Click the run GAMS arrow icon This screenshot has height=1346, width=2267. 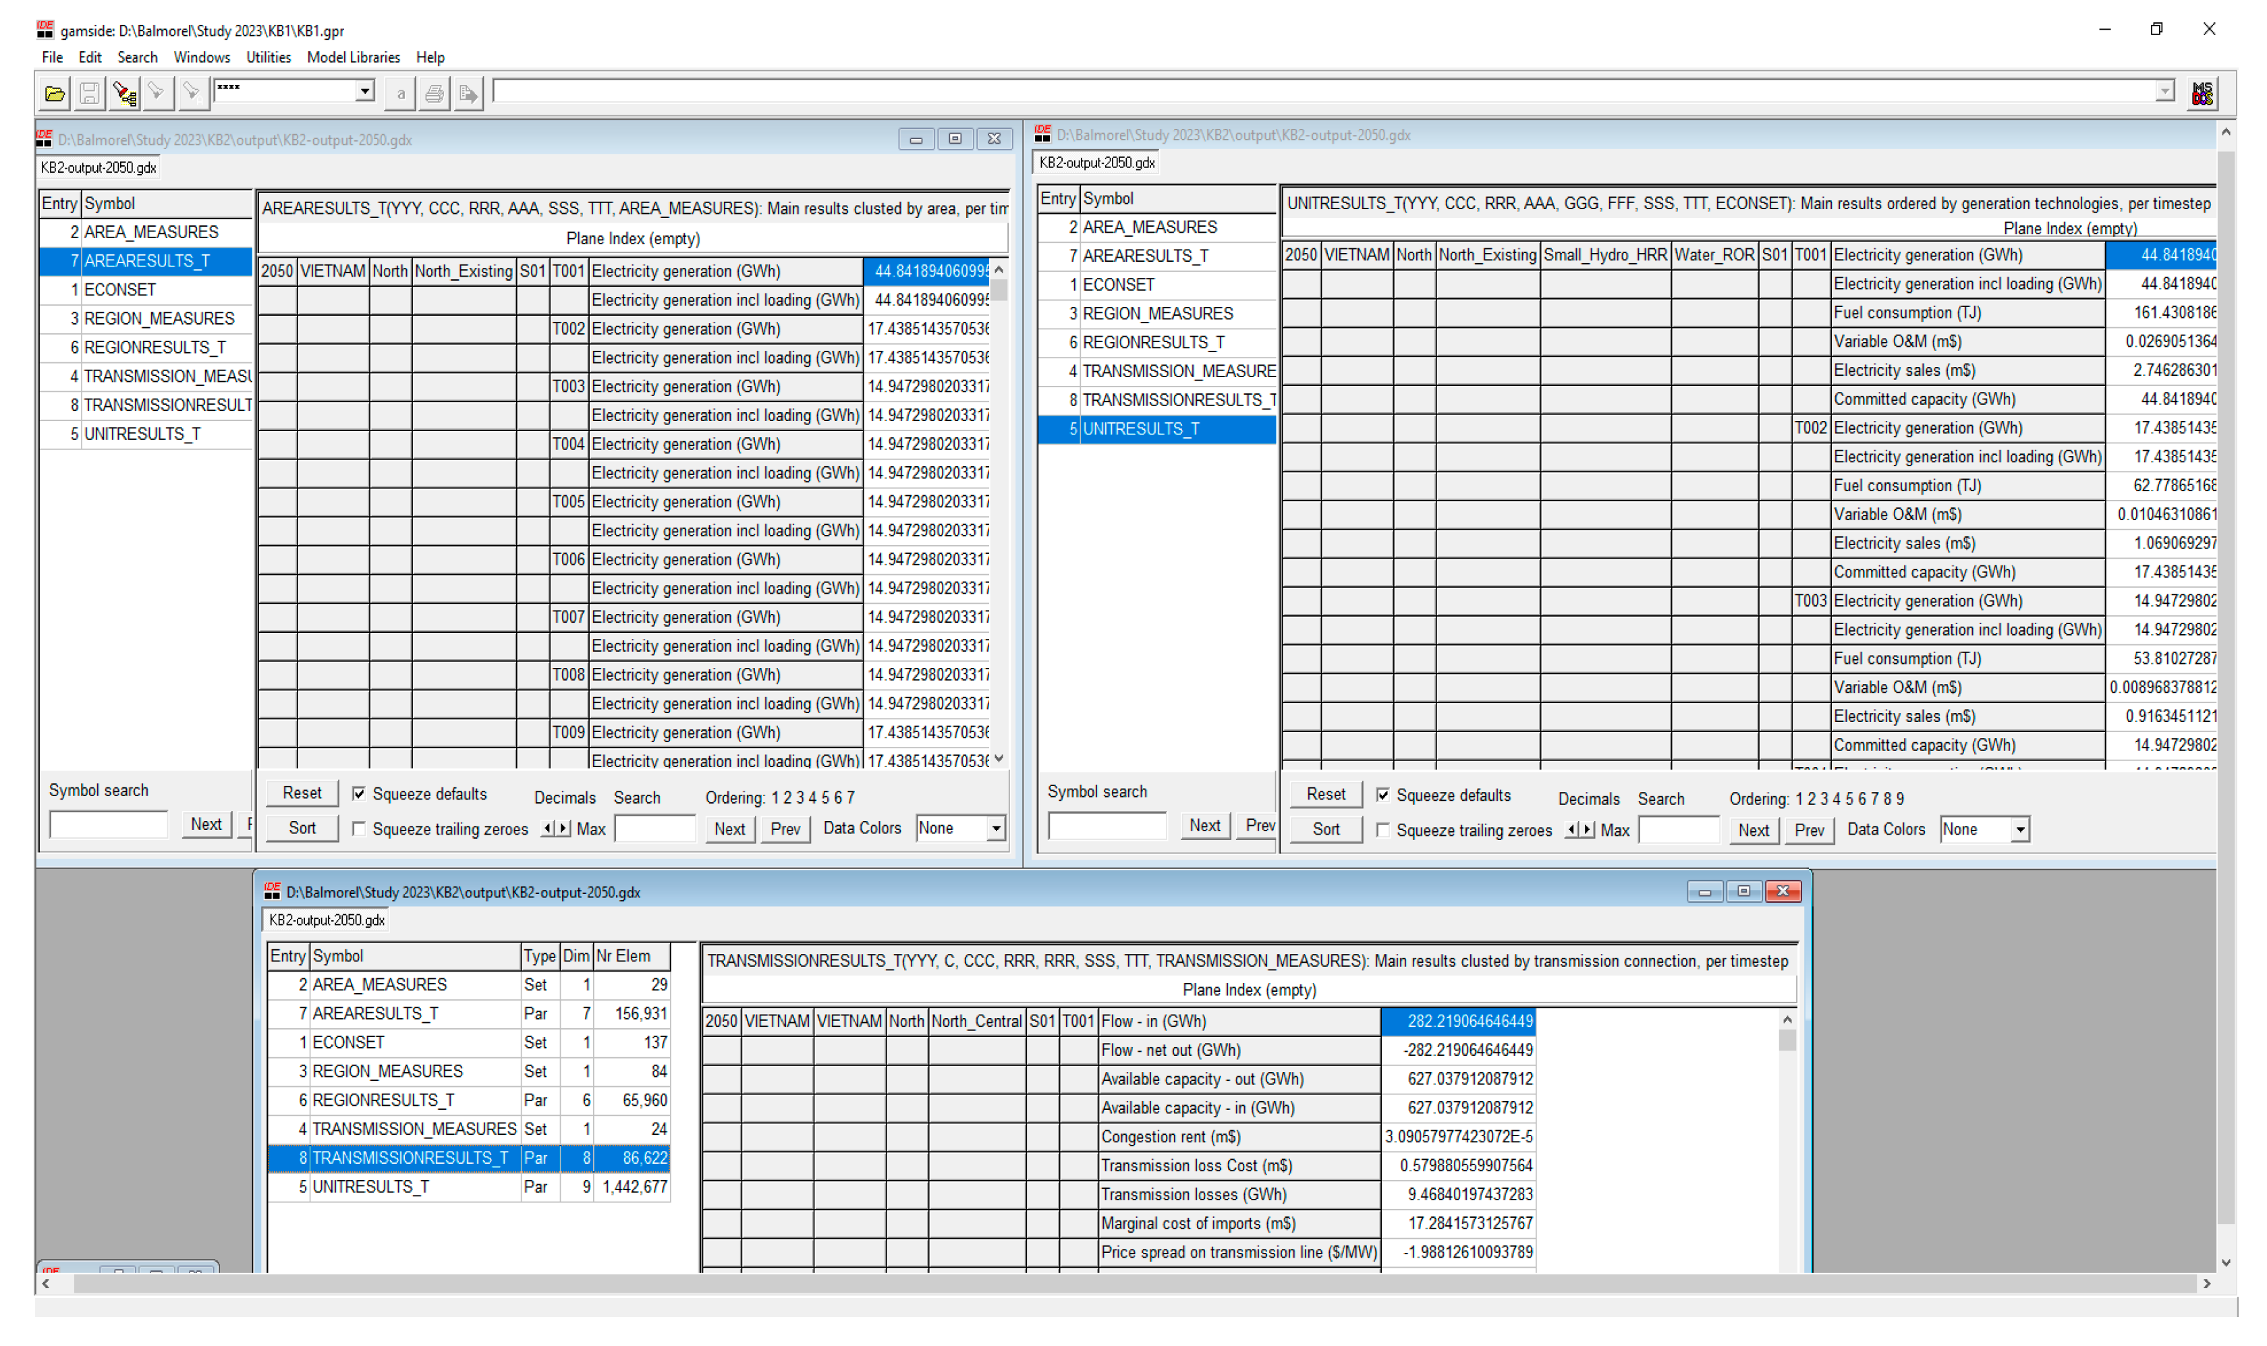[468, 93]
